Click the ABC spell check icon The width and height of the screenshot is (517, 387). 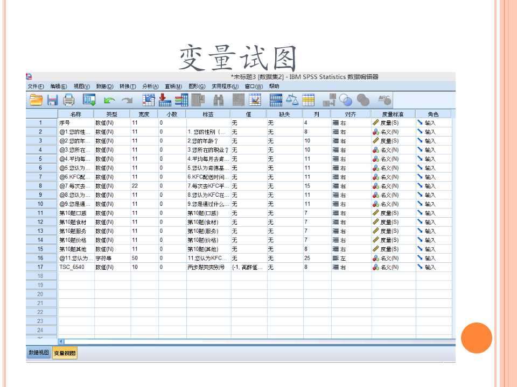(384, 100)
